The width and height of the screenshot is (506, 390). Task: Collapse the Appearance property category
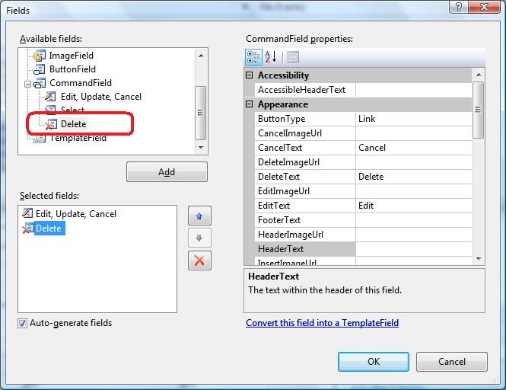(249, 104)
